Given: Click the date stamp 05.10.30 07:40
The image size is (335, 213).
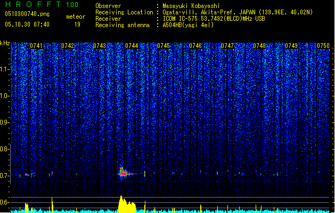Looking at the screenshot, I should point(27,24).
